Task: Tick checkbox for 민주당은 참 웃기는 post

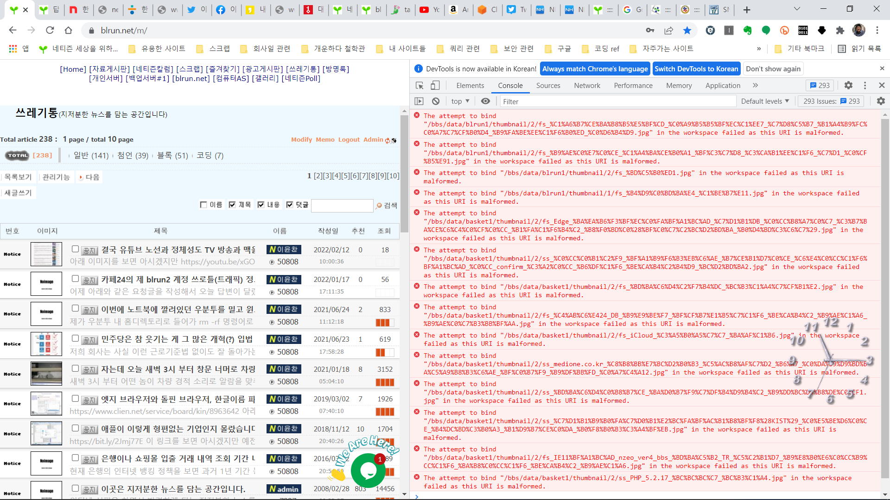Action: click(x=75, y=338)
